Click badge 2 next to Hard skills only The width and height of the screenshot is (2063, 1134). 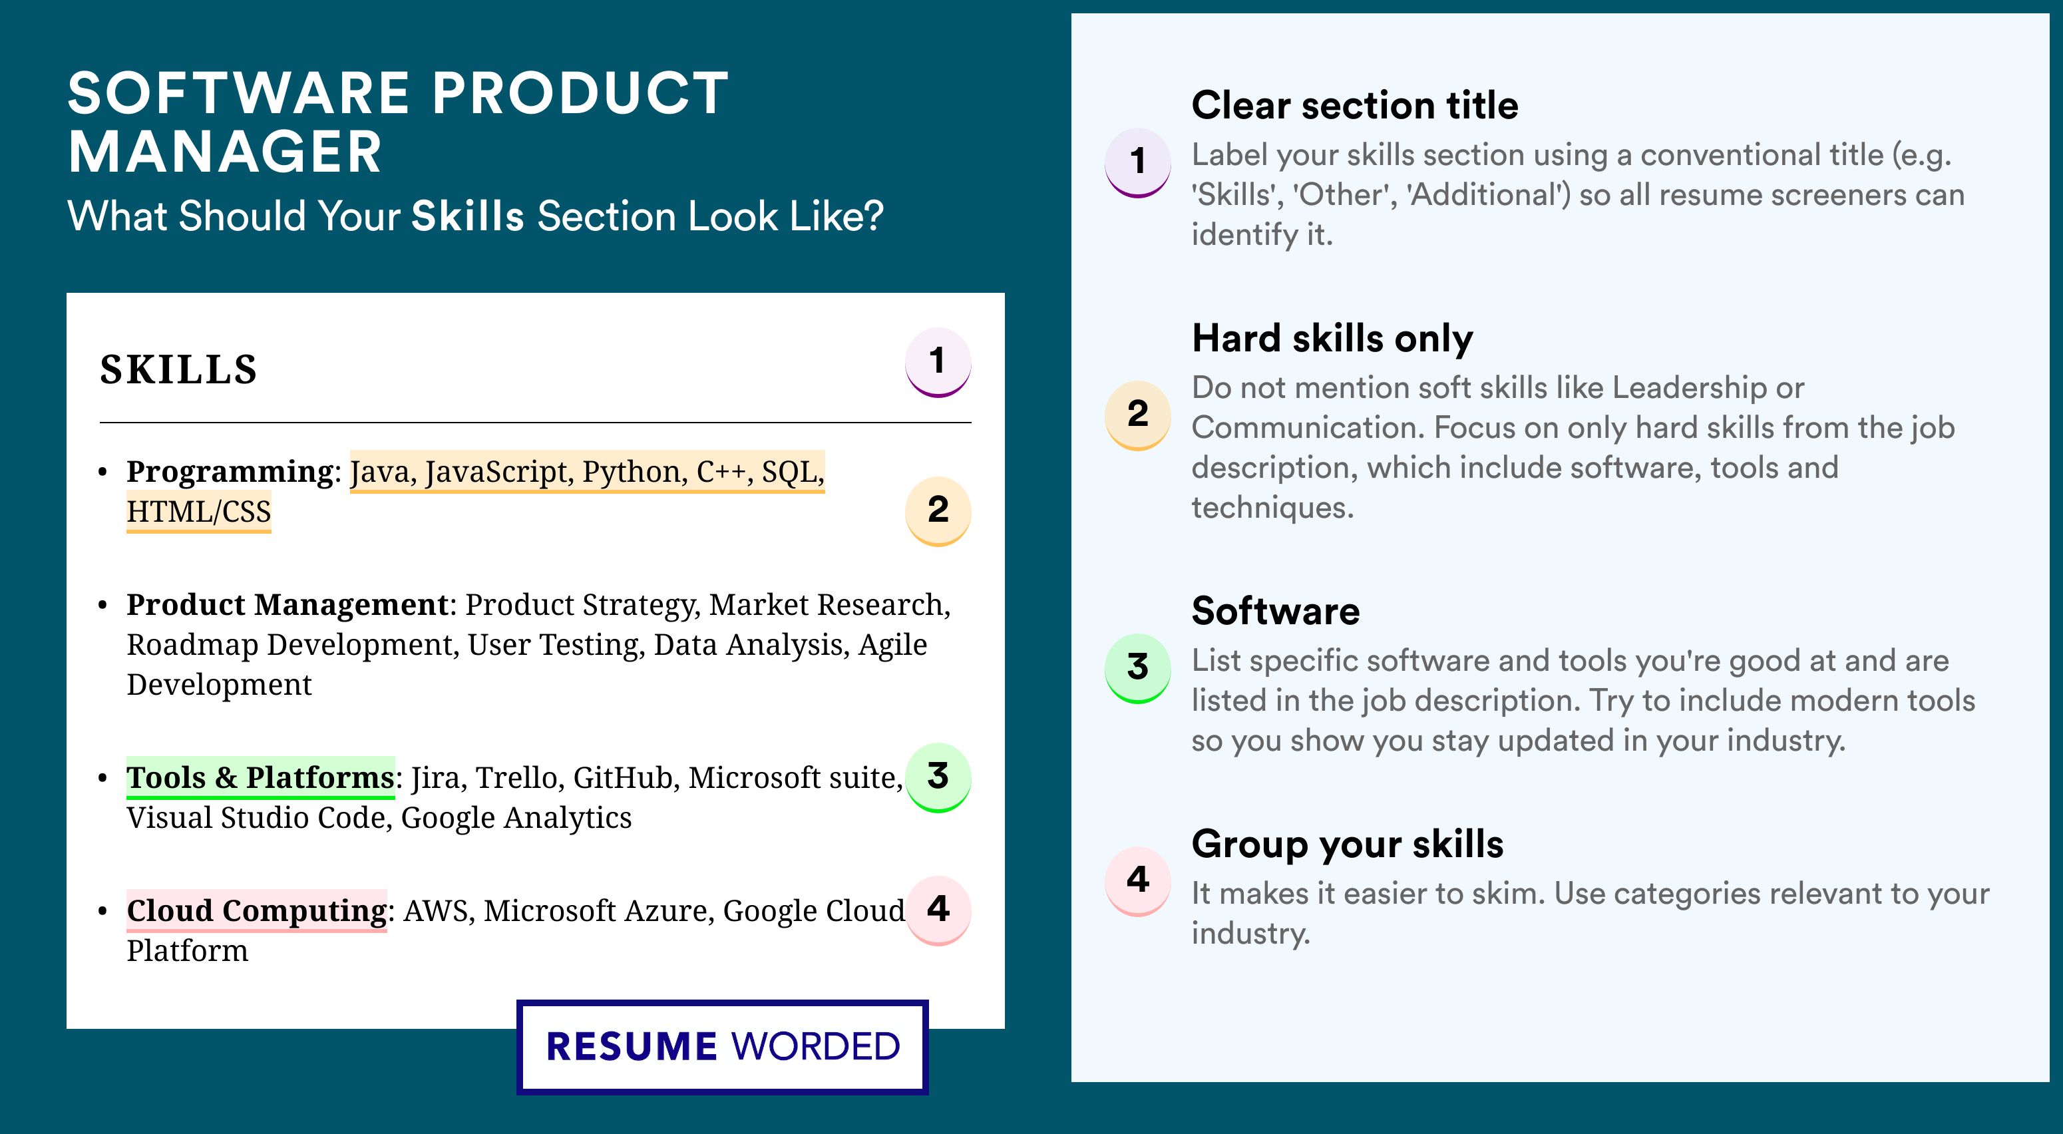(x=1137, y=415)
